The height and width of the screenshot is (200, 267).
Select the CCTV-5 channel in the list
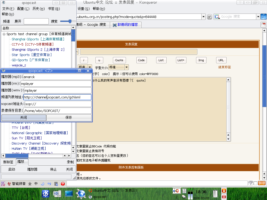click(33, 44)
